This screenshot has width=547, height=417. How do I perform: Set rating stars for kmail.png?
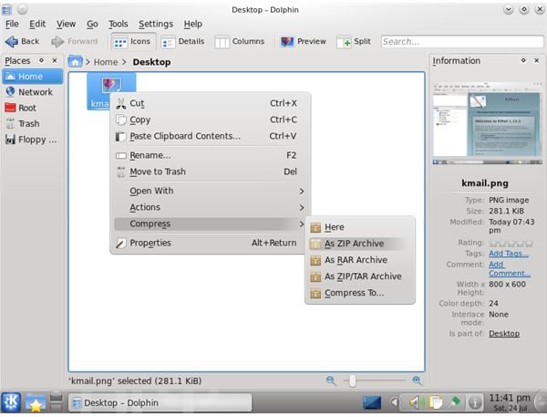(x=511, y=243)
